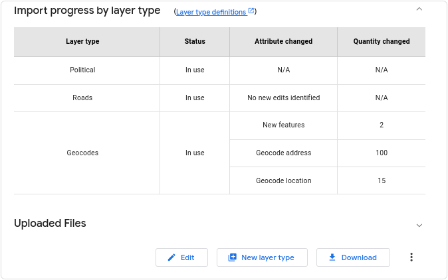Click the Status column header

tap(195, 41)
